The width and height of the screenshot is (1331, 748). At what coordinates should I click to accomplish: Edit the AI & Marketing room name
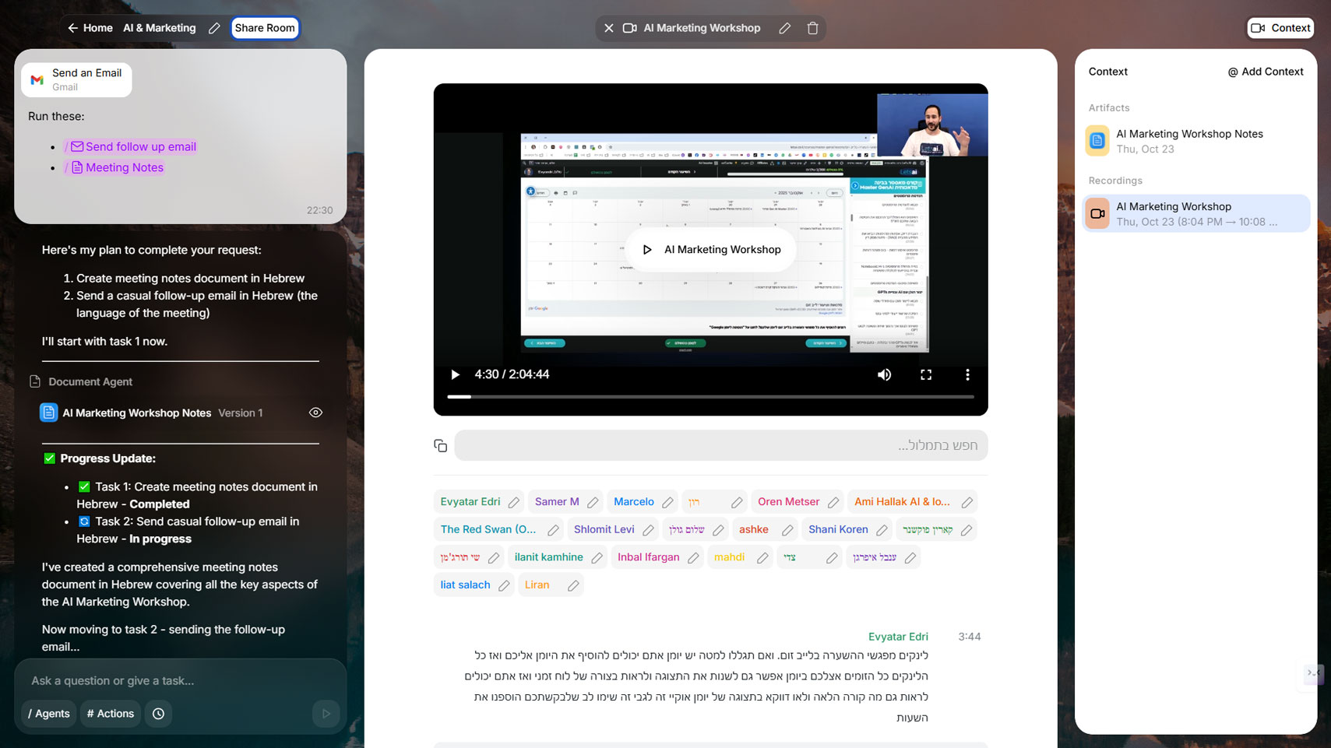coord(214,28)
